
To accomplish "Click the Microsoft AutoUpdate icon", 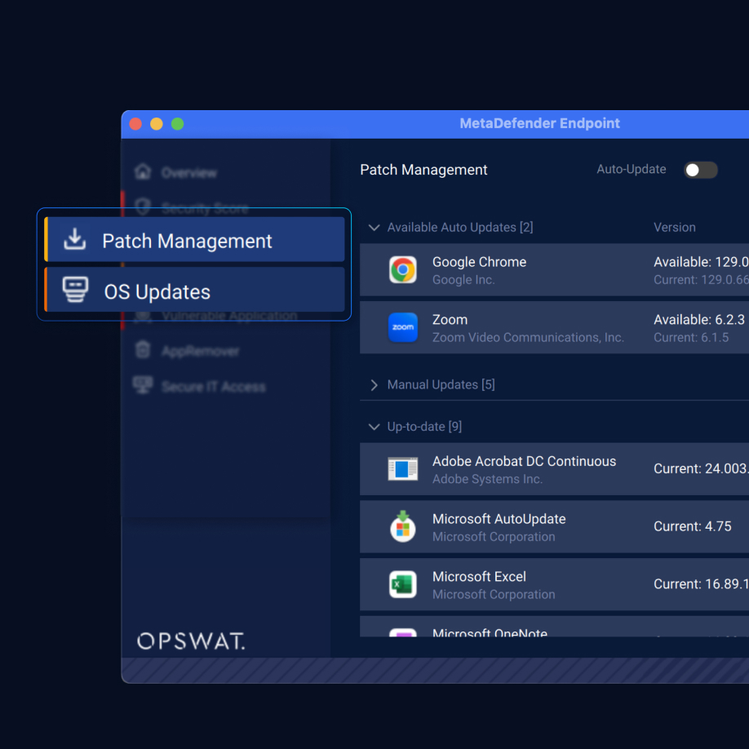I will (x=403, y=526).
